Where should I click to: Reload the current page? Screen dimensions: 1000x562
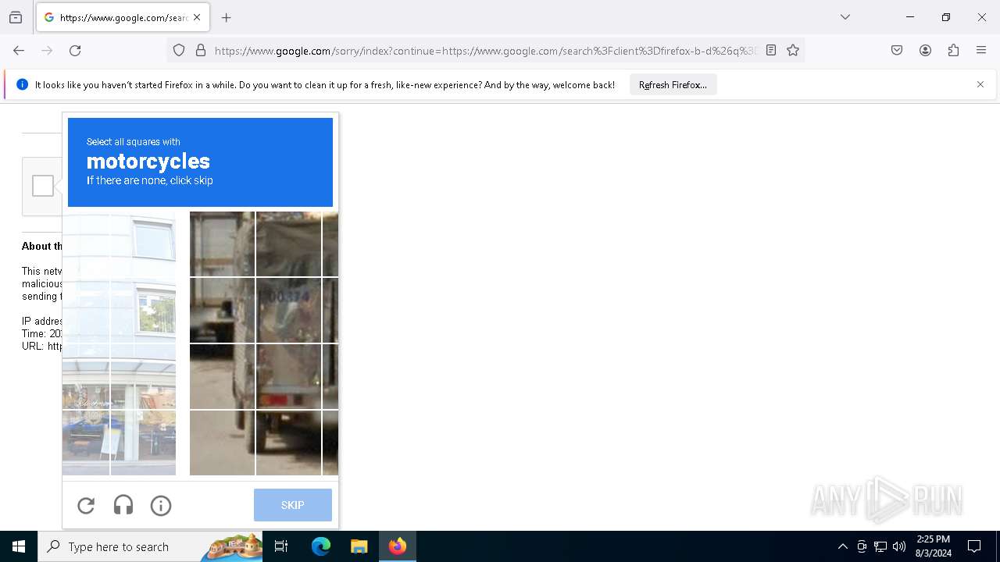click(75, 51)
